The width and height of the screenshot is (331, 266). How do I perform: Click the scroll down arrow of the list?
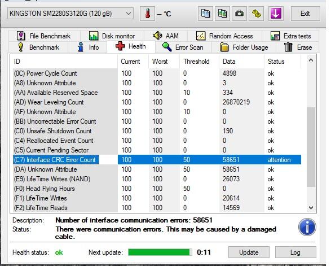point(311,208)
